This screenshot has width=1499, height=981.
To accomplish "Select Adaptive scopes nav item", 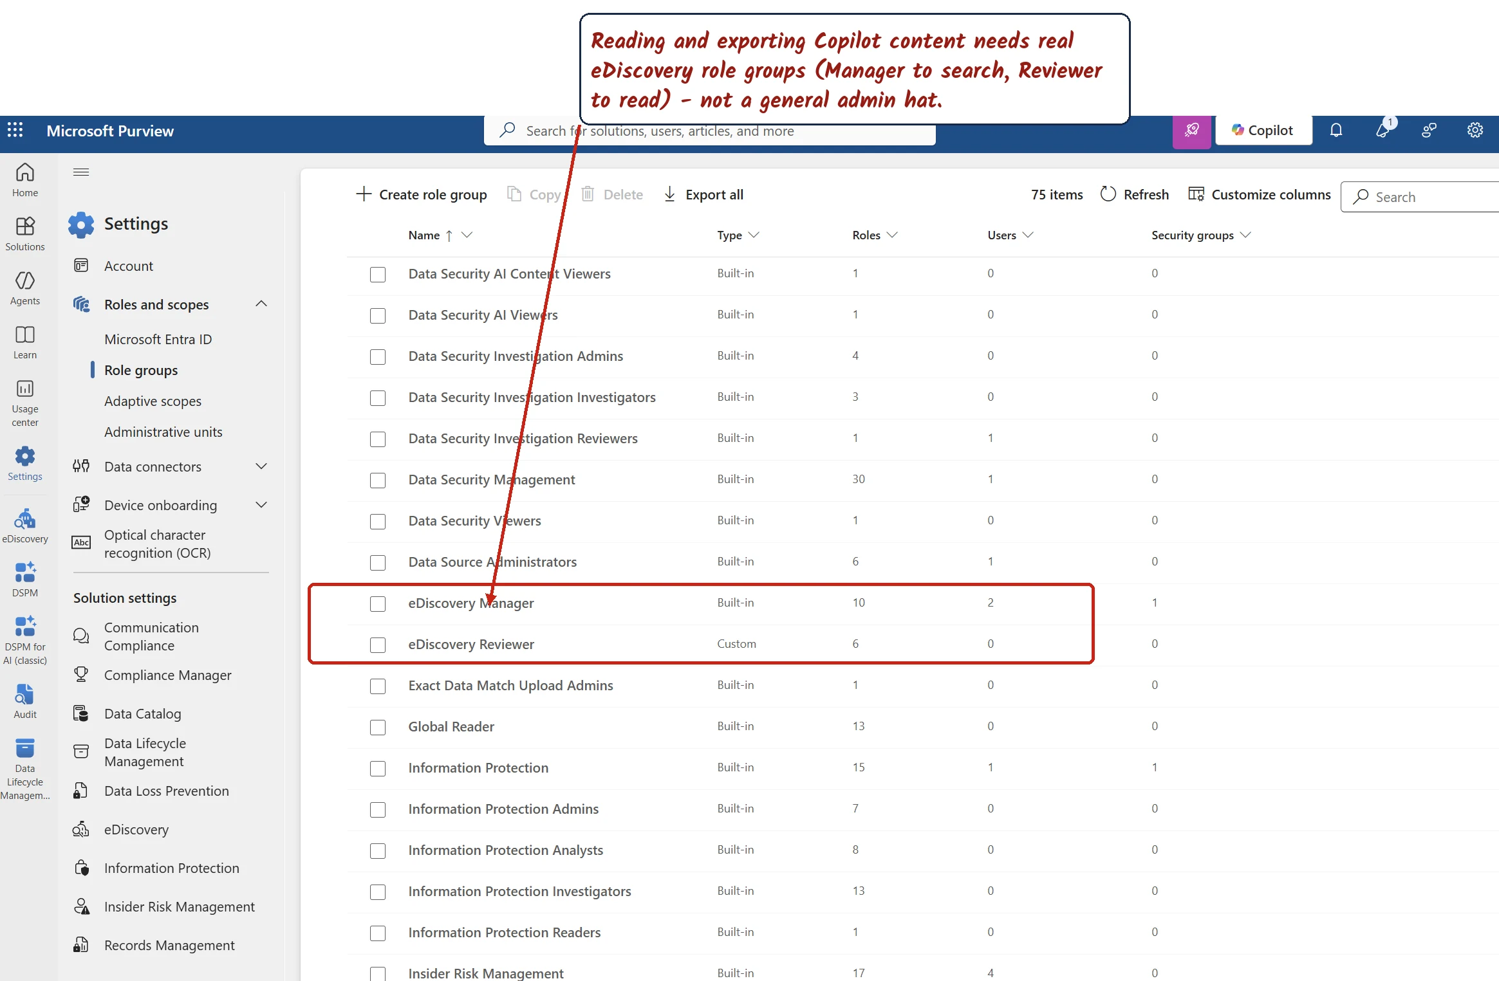I will click(153, 401).
